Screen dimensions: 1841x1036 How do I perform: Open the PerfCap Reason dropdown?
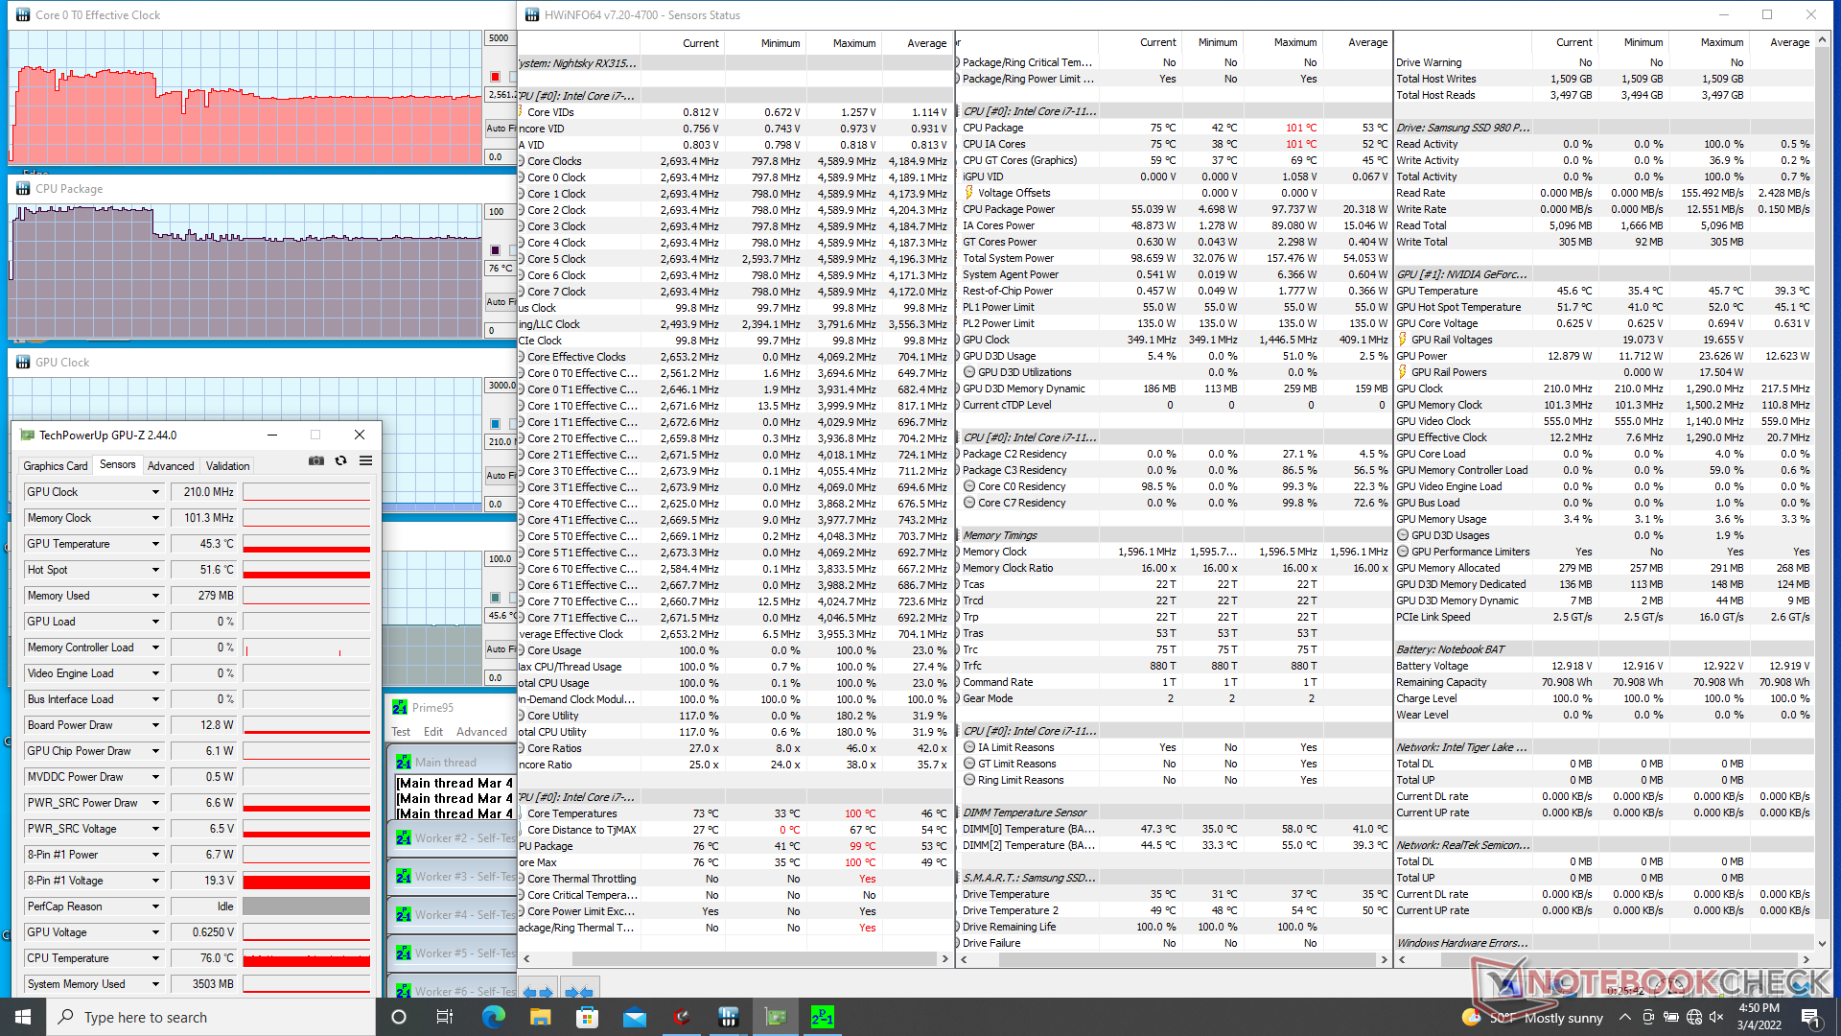(x=155, y=906)
